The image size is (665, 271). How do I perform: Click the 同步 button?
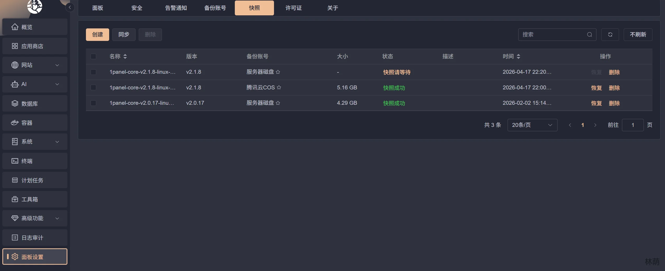(124, 35)
